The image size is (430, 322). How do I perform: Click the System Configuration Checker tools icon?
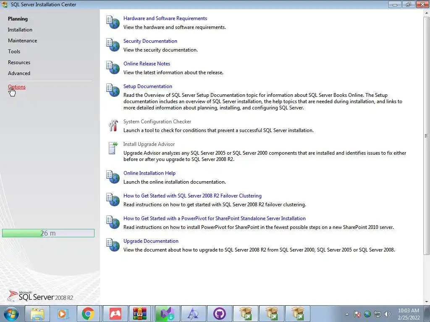[x=113, y=125]
